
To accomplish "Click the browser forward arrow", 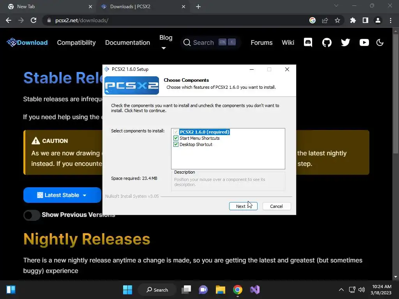I will tap(21, 20).
